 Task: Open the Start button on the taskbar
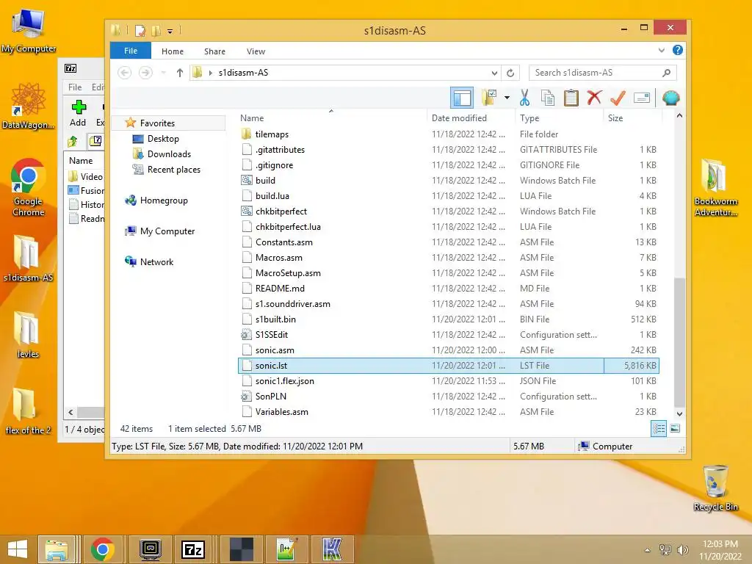[18, 549]
